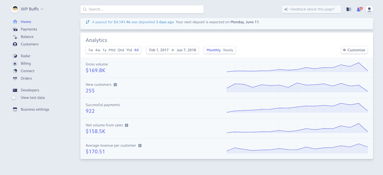
Task: Click the Home icon in sidebar
Action: (x=15, y=22)
